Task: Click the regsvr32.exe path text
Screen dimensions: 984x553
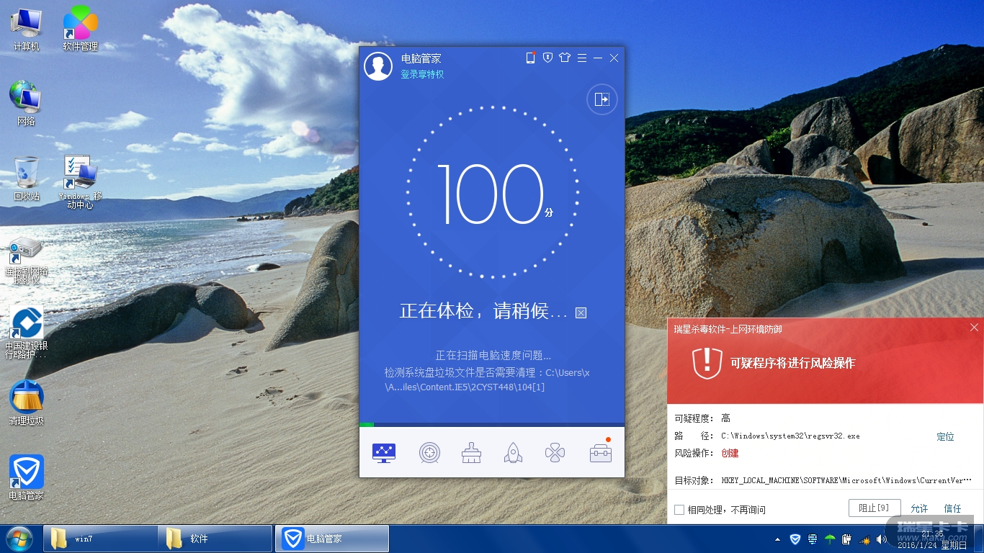Action: [790, 436]
